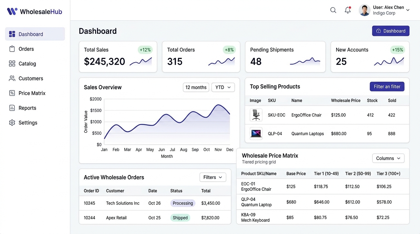Click the Shipped status badge

(x=180, y=218)
